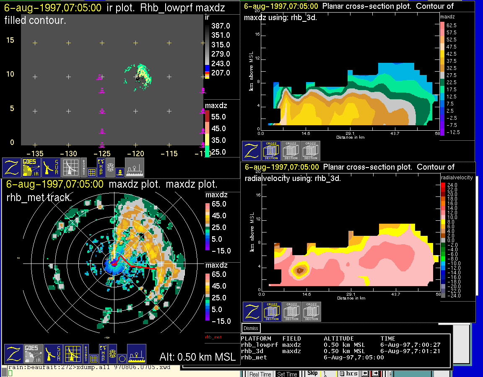Switch to Real Time mode
The image size is (483, 377).
(x=260, y=374)
